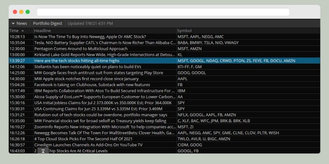Open Alcoa Supply of EcoLum headline
The width and height of the screenshot is (329, 164).
[105, 97]
